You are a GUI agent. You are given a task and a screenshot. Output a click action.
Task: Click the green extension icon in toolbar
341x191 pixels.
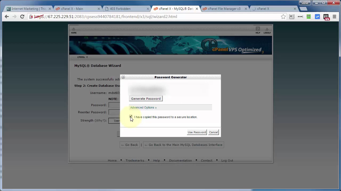309,17
